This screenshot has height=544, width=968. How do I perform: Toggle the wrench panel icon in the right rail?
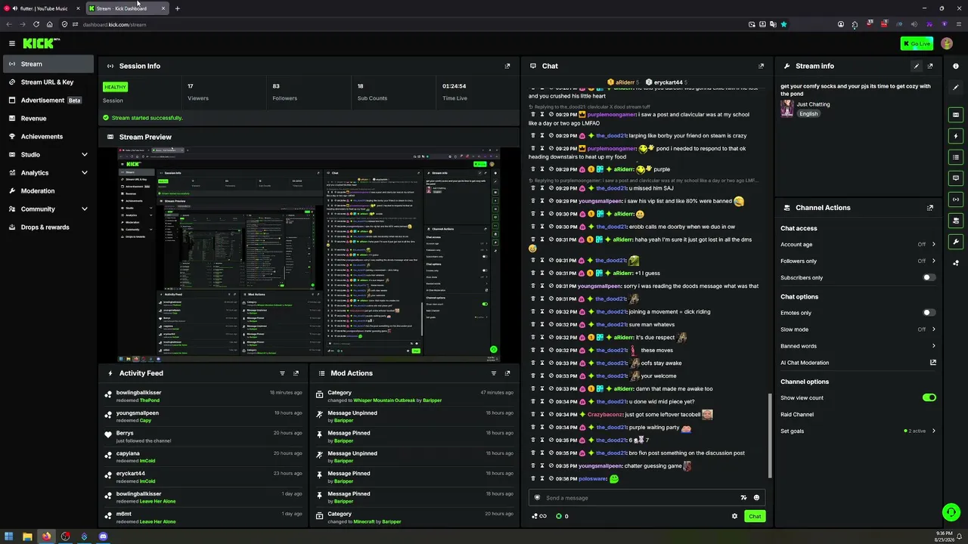(x=956, y=242)
